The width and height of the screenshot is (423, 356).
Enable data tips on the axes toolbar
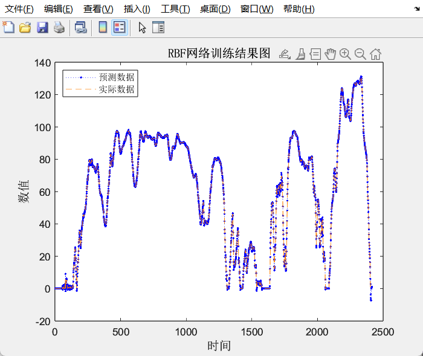(x=315, y=54)
